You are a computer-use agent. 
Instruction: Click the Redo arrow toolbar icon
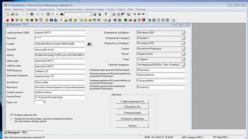tap(57, 14)
